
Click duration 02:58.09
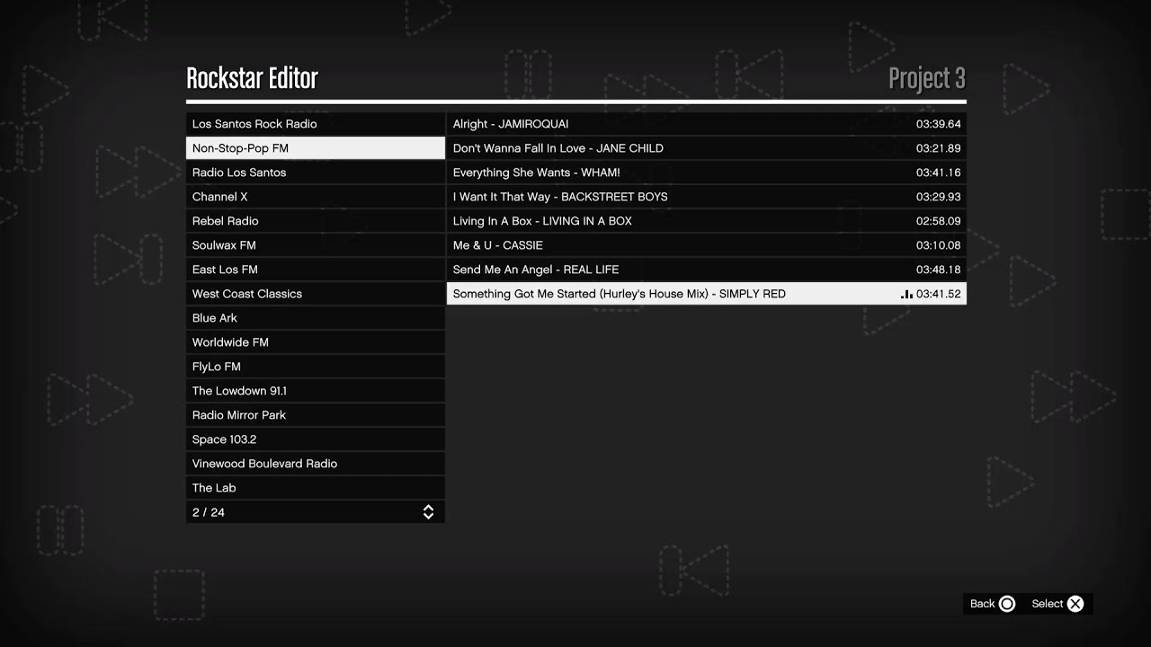coord(939,221)
